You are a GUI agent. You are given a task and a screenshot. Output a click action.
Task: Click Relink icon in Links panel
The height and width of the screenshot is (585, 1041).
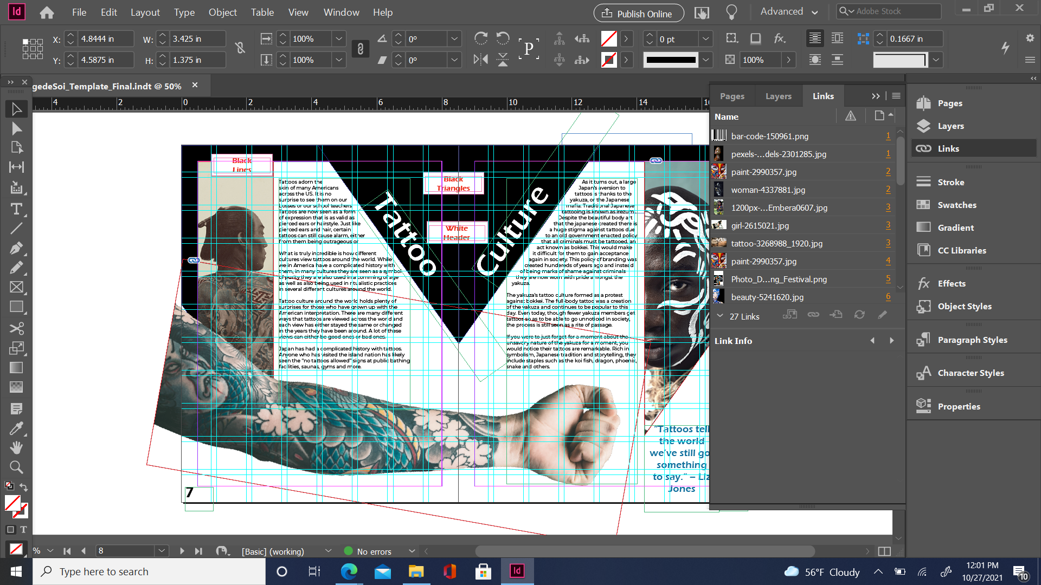(813, 315)
